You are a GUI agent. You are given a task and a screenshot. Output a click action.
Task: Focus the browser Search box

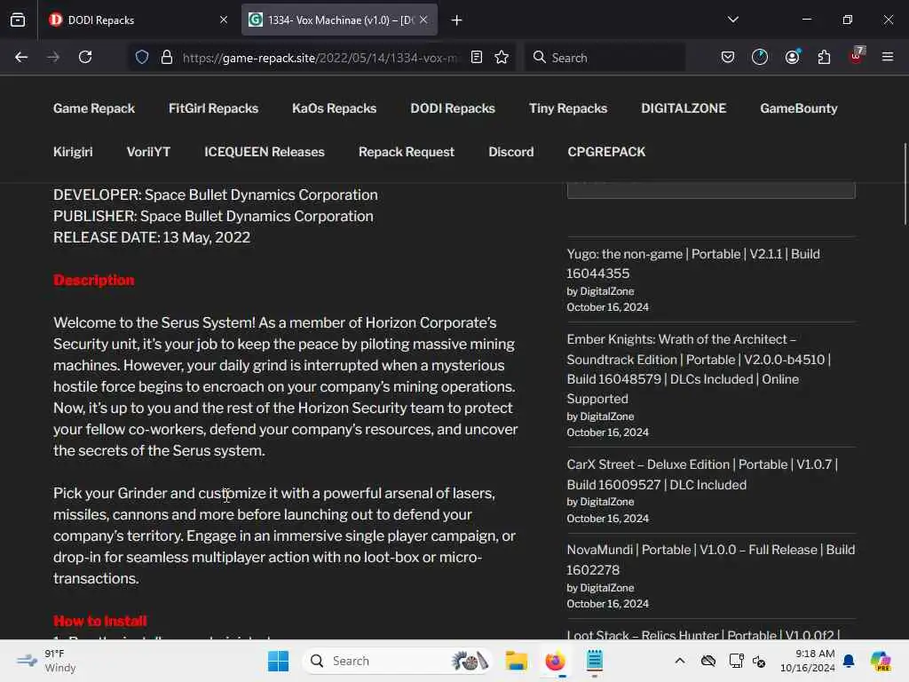pyautogui.click(x=605, y=58)
